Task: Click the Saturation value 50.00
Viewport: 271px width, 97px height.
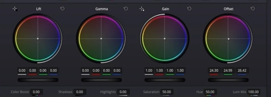Action: (167, 92)
